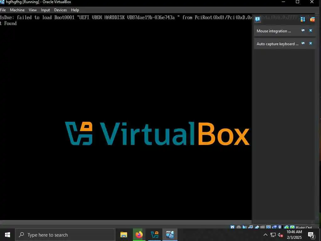Click the keyboard capture status bar indicator
321x241 pixels.
(292, 227)
